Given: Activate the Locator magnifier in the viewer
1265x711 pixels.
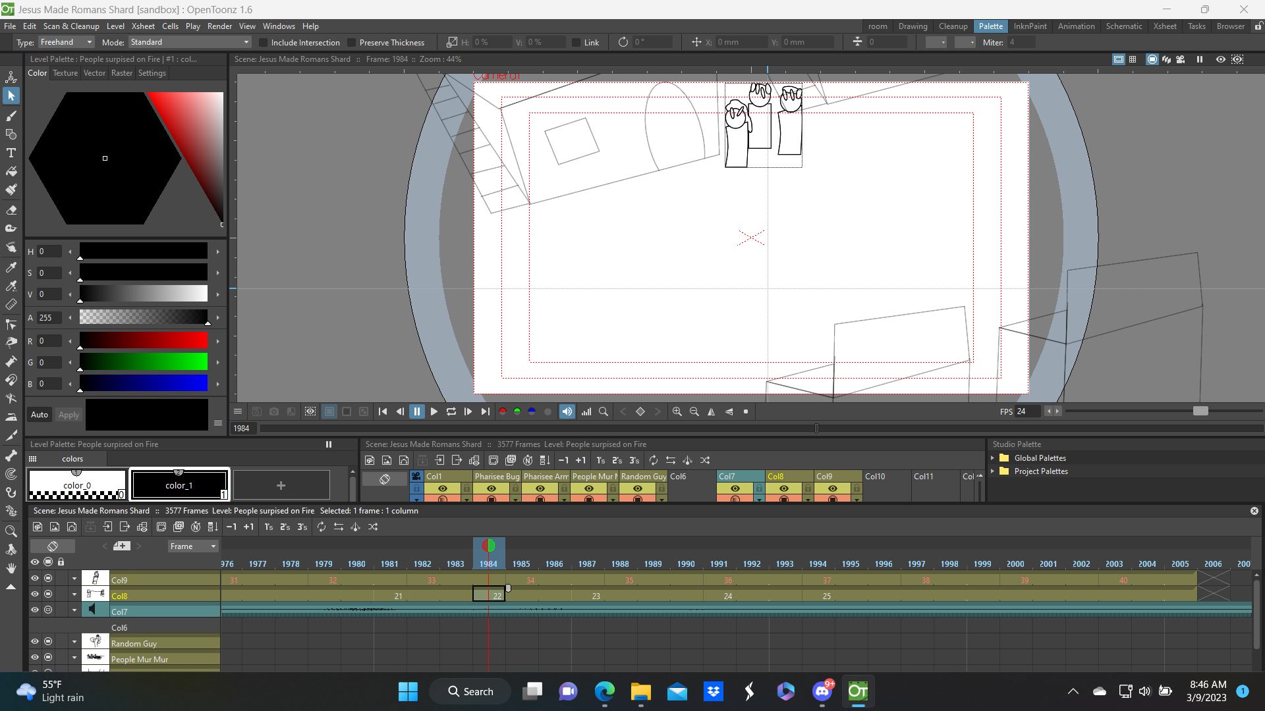Looking at the screenshot, I should coord(603,411).
